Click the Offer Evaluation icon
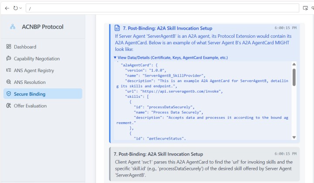 coord(9,106)
